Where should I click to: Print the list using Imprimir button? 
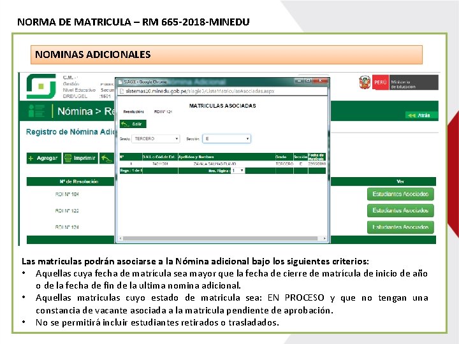(81, 158)
